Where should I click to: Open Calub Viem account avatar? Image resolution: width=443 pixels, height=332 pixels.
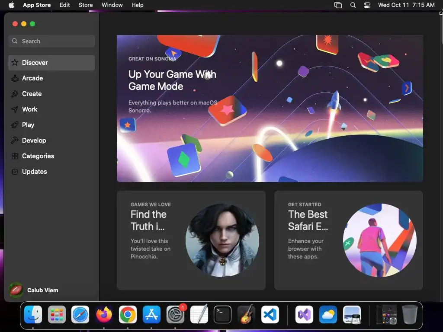16,290
